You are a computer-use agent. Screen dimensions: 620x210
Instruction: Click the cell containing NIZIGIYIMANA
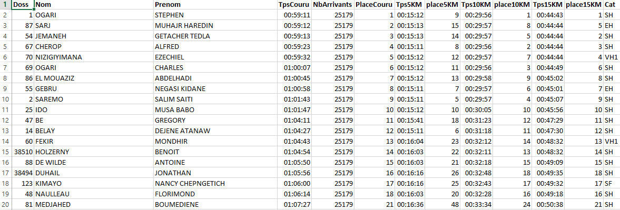(x=94, y=57)
